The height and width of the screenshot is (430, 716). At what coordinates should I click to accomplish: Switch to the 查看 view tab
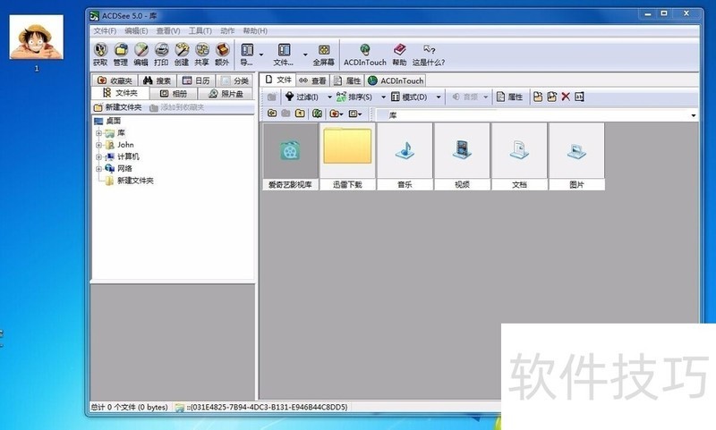tap(312, 80)
